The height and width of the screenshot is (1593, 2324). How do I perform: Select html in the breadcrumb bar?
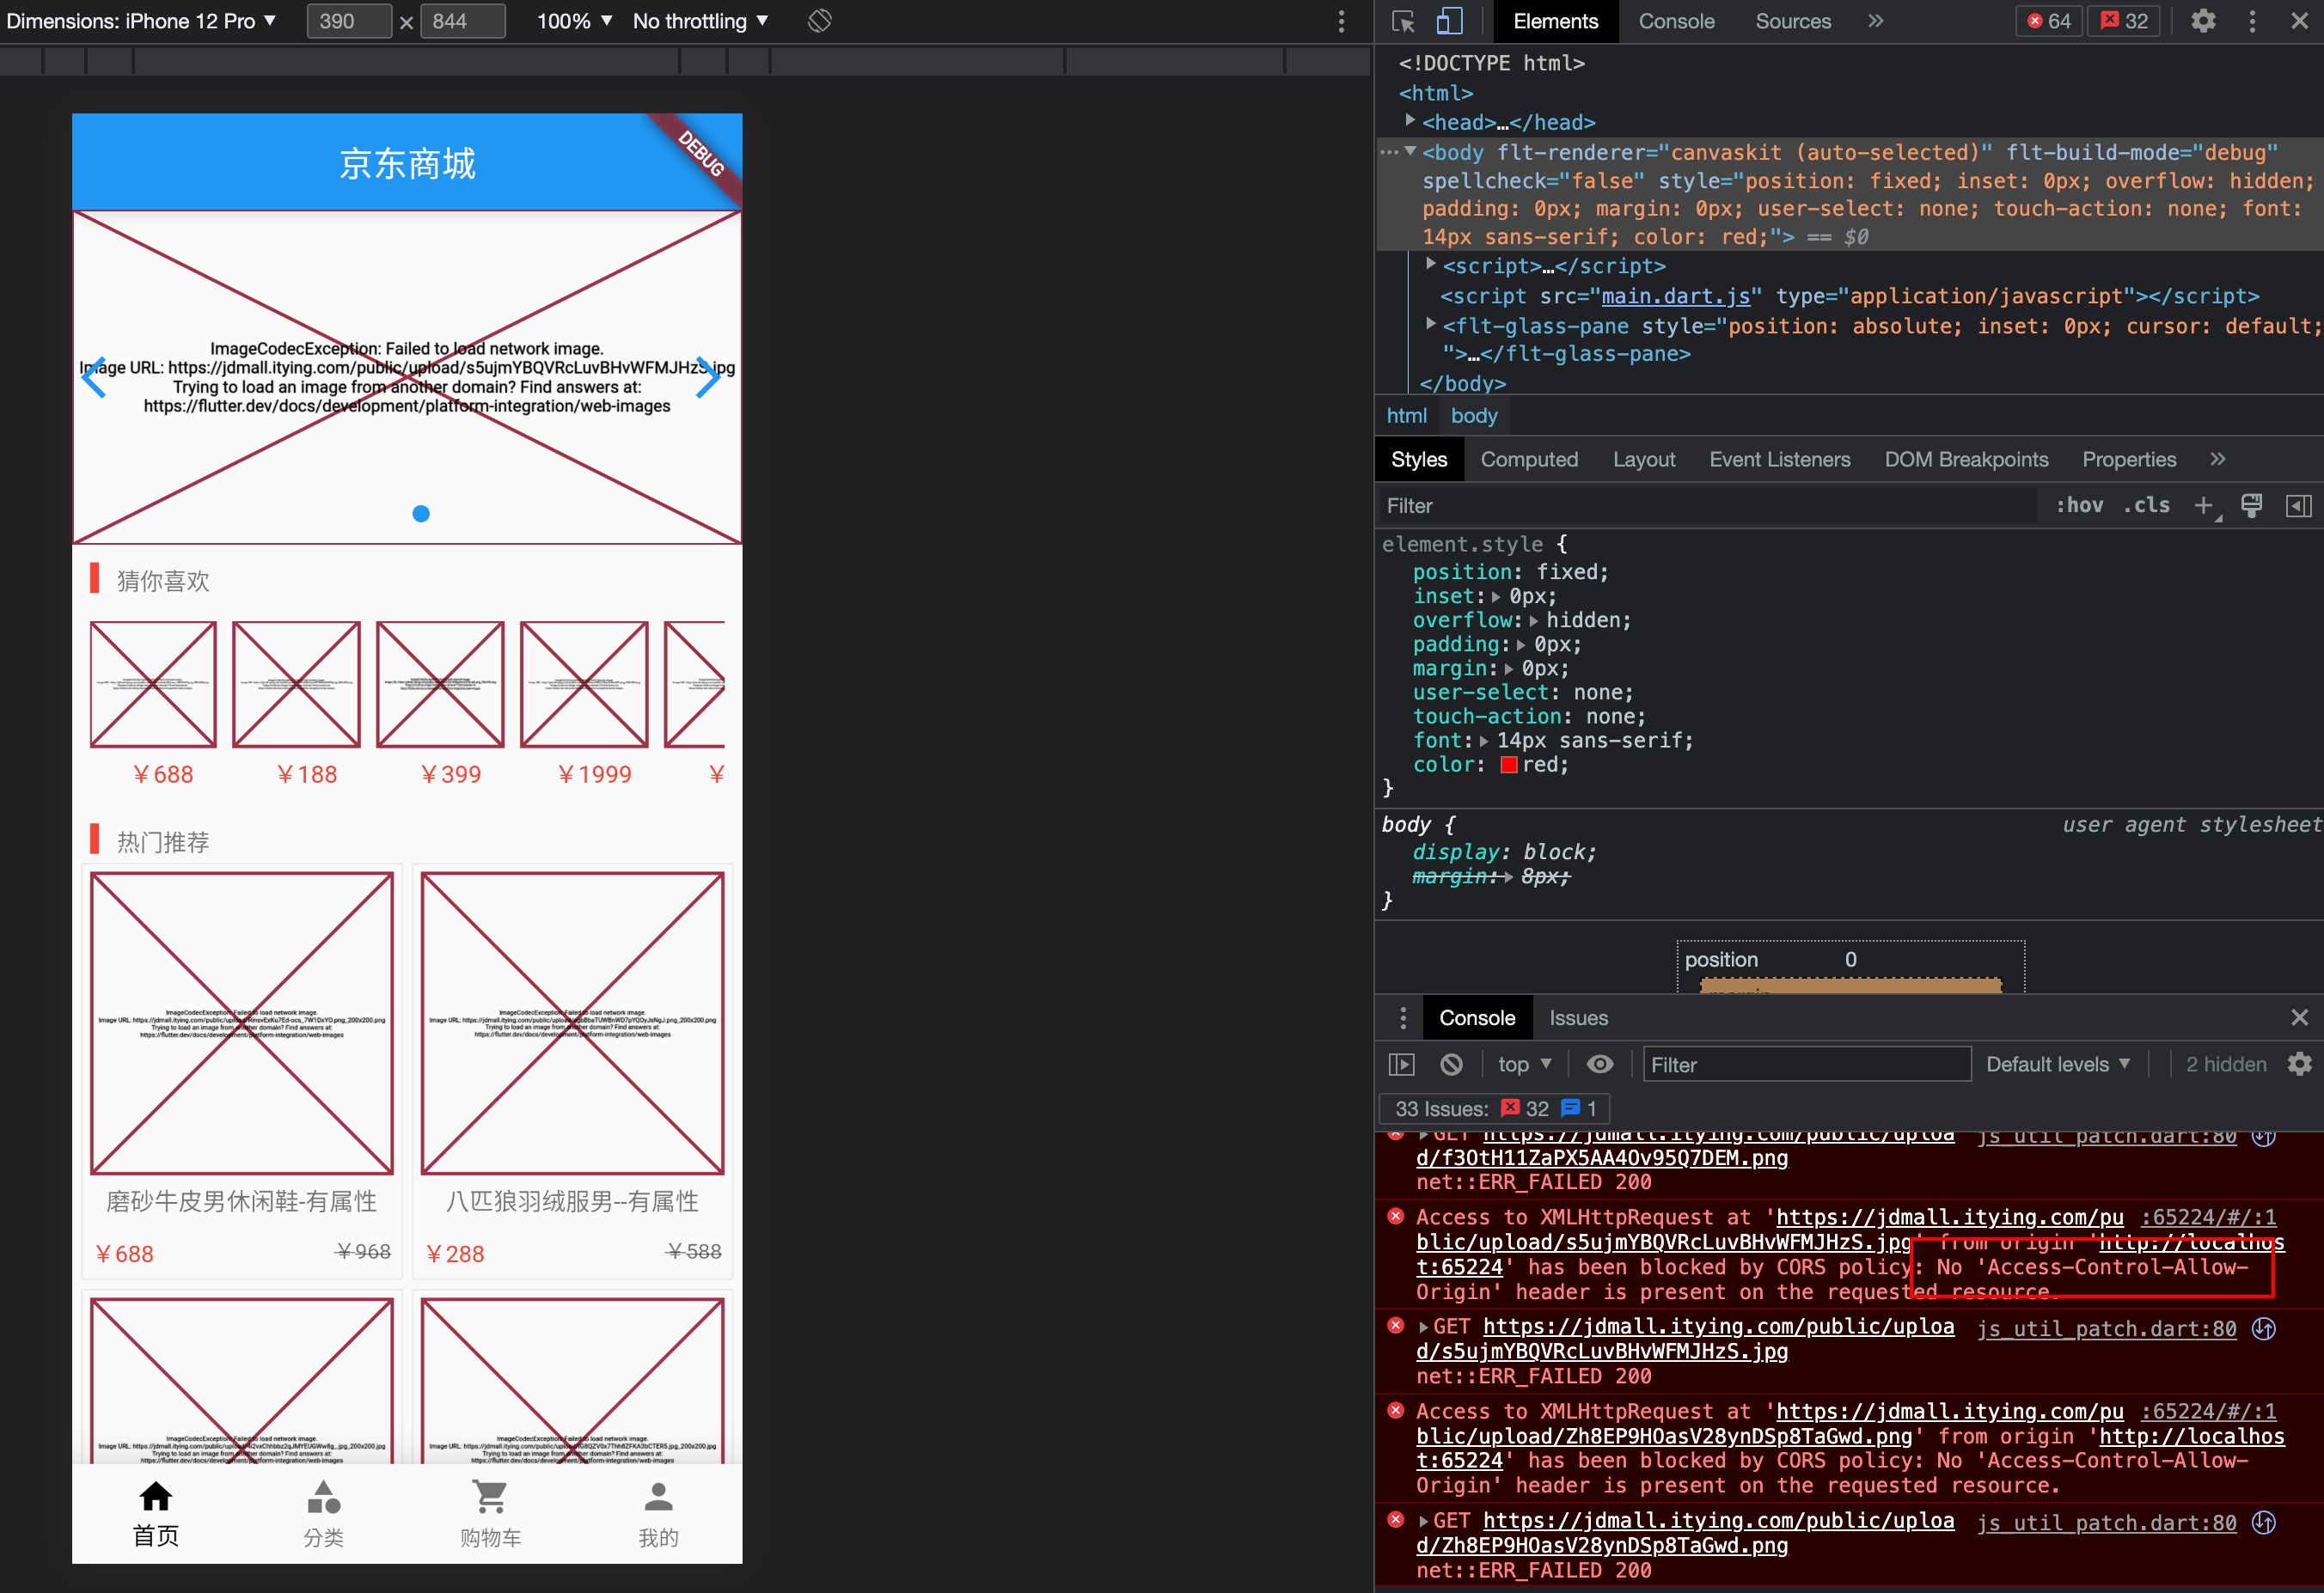click(x=1406, y=416)
